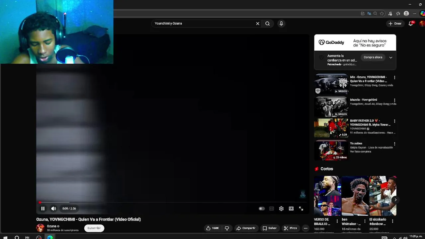Open options for Ya sabes playlist

pyautogui.click(x=394, y=144)
